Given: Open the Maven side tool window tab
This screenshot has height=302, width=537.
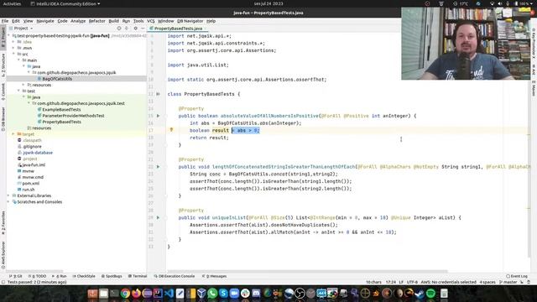Looking at the screenshot, I should 534,89.
